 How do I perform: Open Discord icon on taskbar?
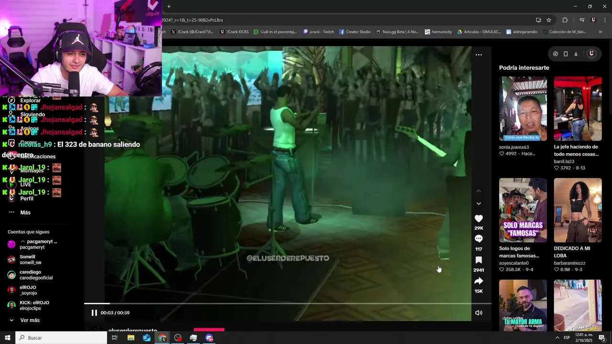(x=209, y=338)
